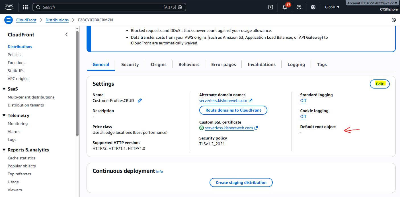Toggle the hamburger navigation menu

(x=9, y=20)
